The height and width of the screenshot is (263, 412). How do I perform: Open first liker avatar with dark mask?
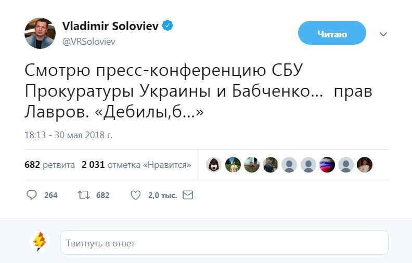[214, 165]
